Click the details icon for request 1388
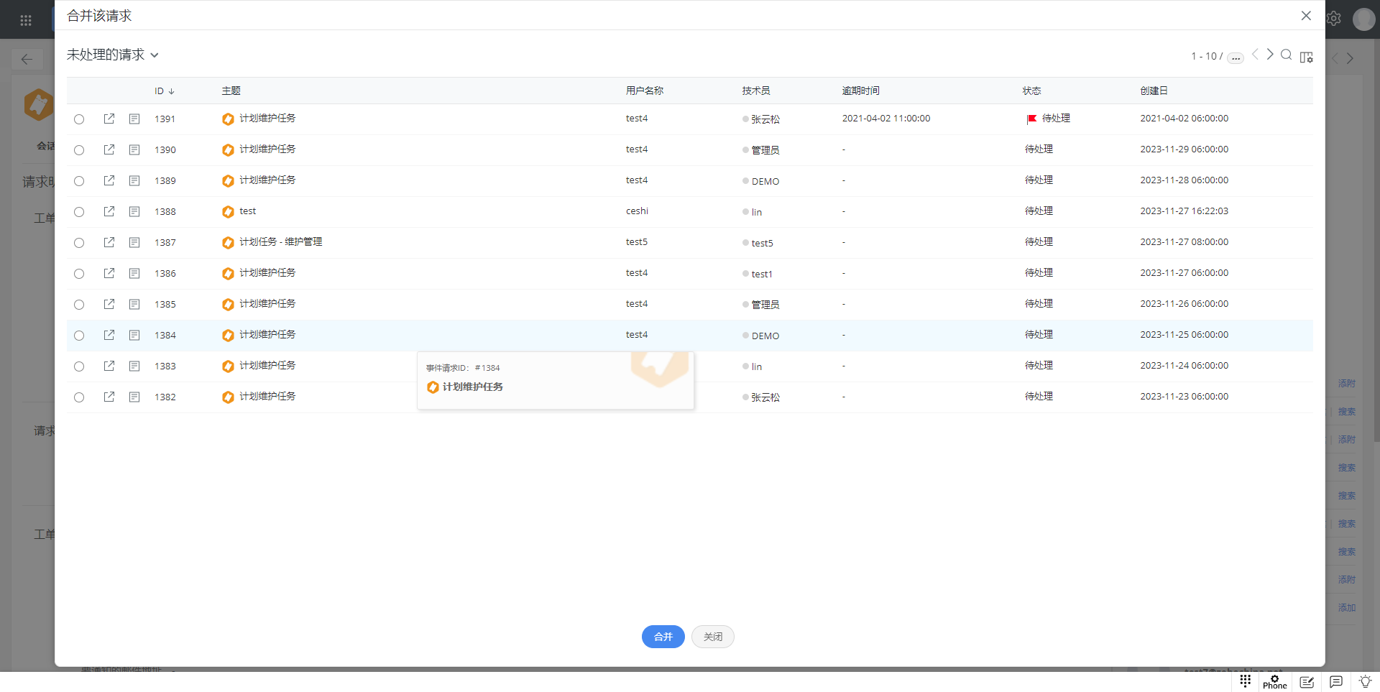 click(x=134, y=211)
